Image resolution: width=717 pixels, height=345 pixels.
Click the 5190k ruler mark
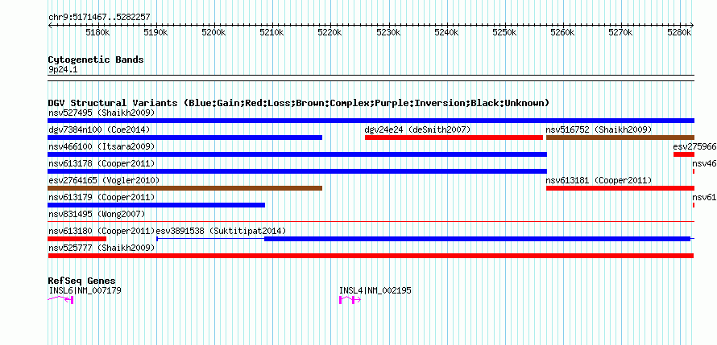tap(156, 33)
